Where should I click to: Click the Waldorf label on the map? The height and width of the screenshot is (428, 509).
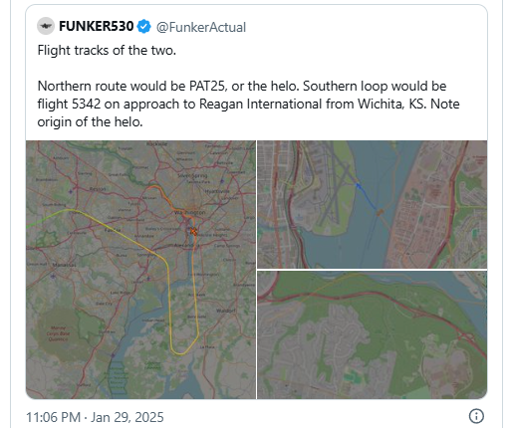click(x=226, y=311)
